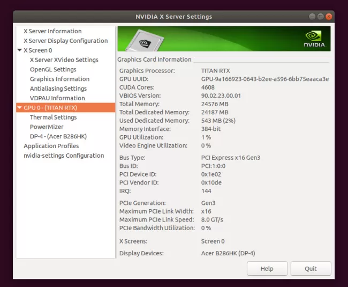348x287 pixels.
Task: Open VDPAU Information page
Action: pyautogui.click(x=57, y=98)
